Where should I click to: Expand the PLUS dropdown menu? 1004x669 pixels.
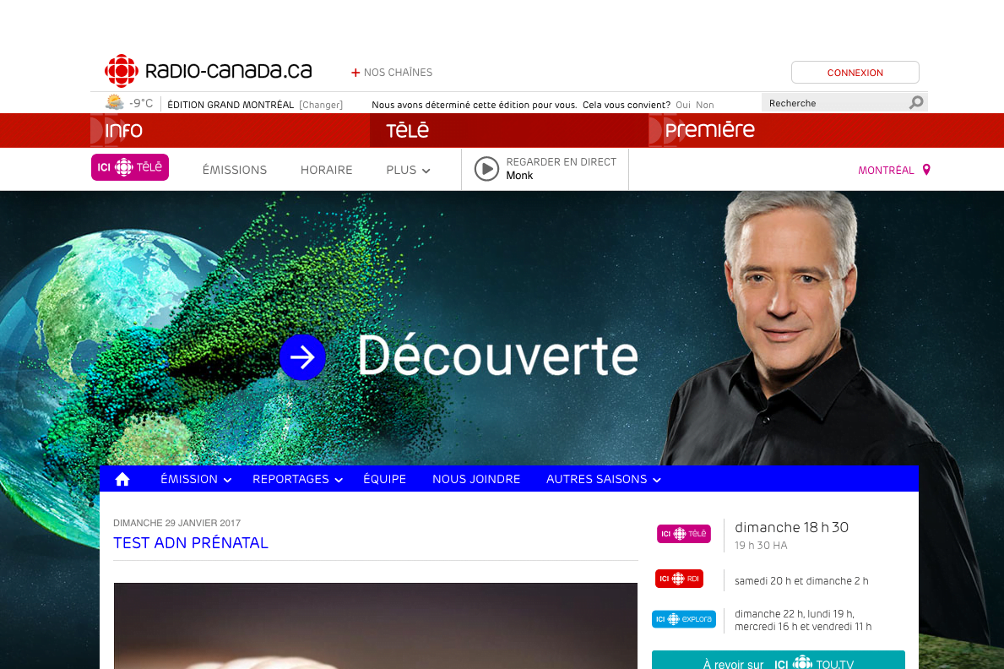pos(408,170)
